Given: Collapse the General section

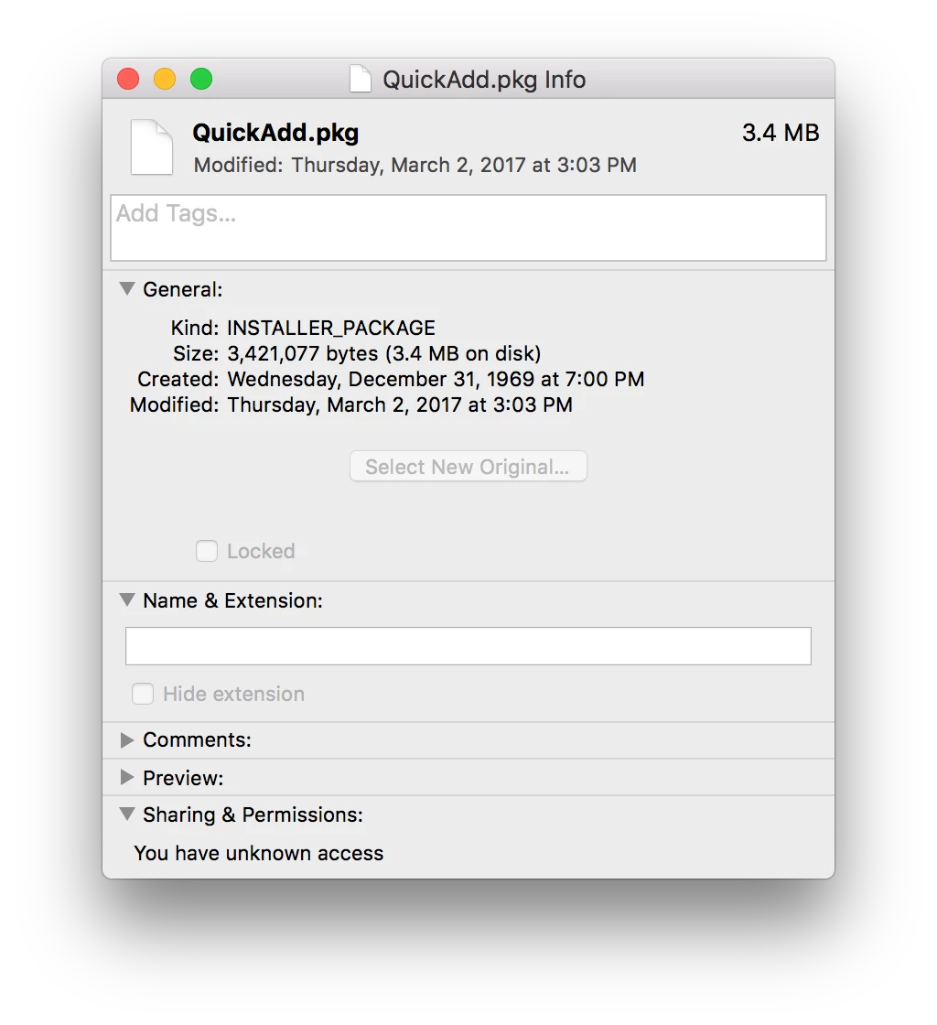Looking at the screenshot, I should pyautogui.click(x=127, y=288).
